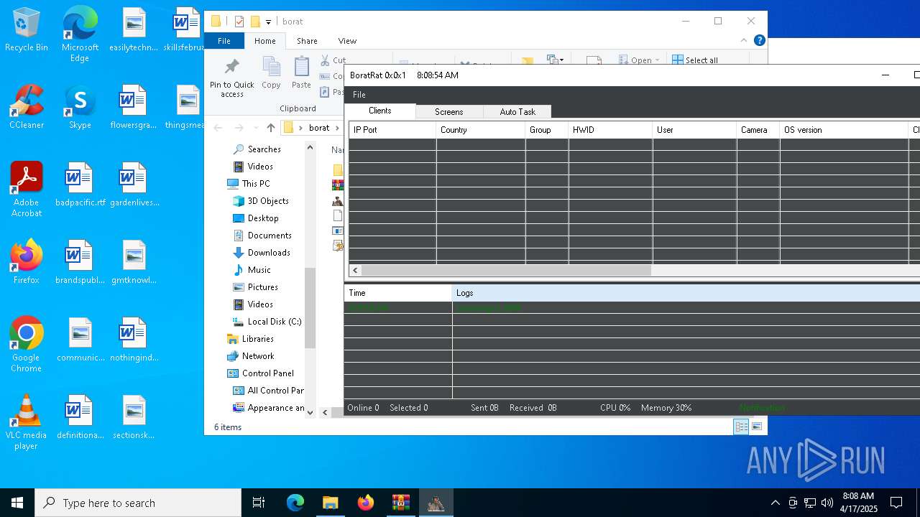Click Windows Start button
Image resolution: width=920 pixels, height=517 pixels.
[17, 503]
